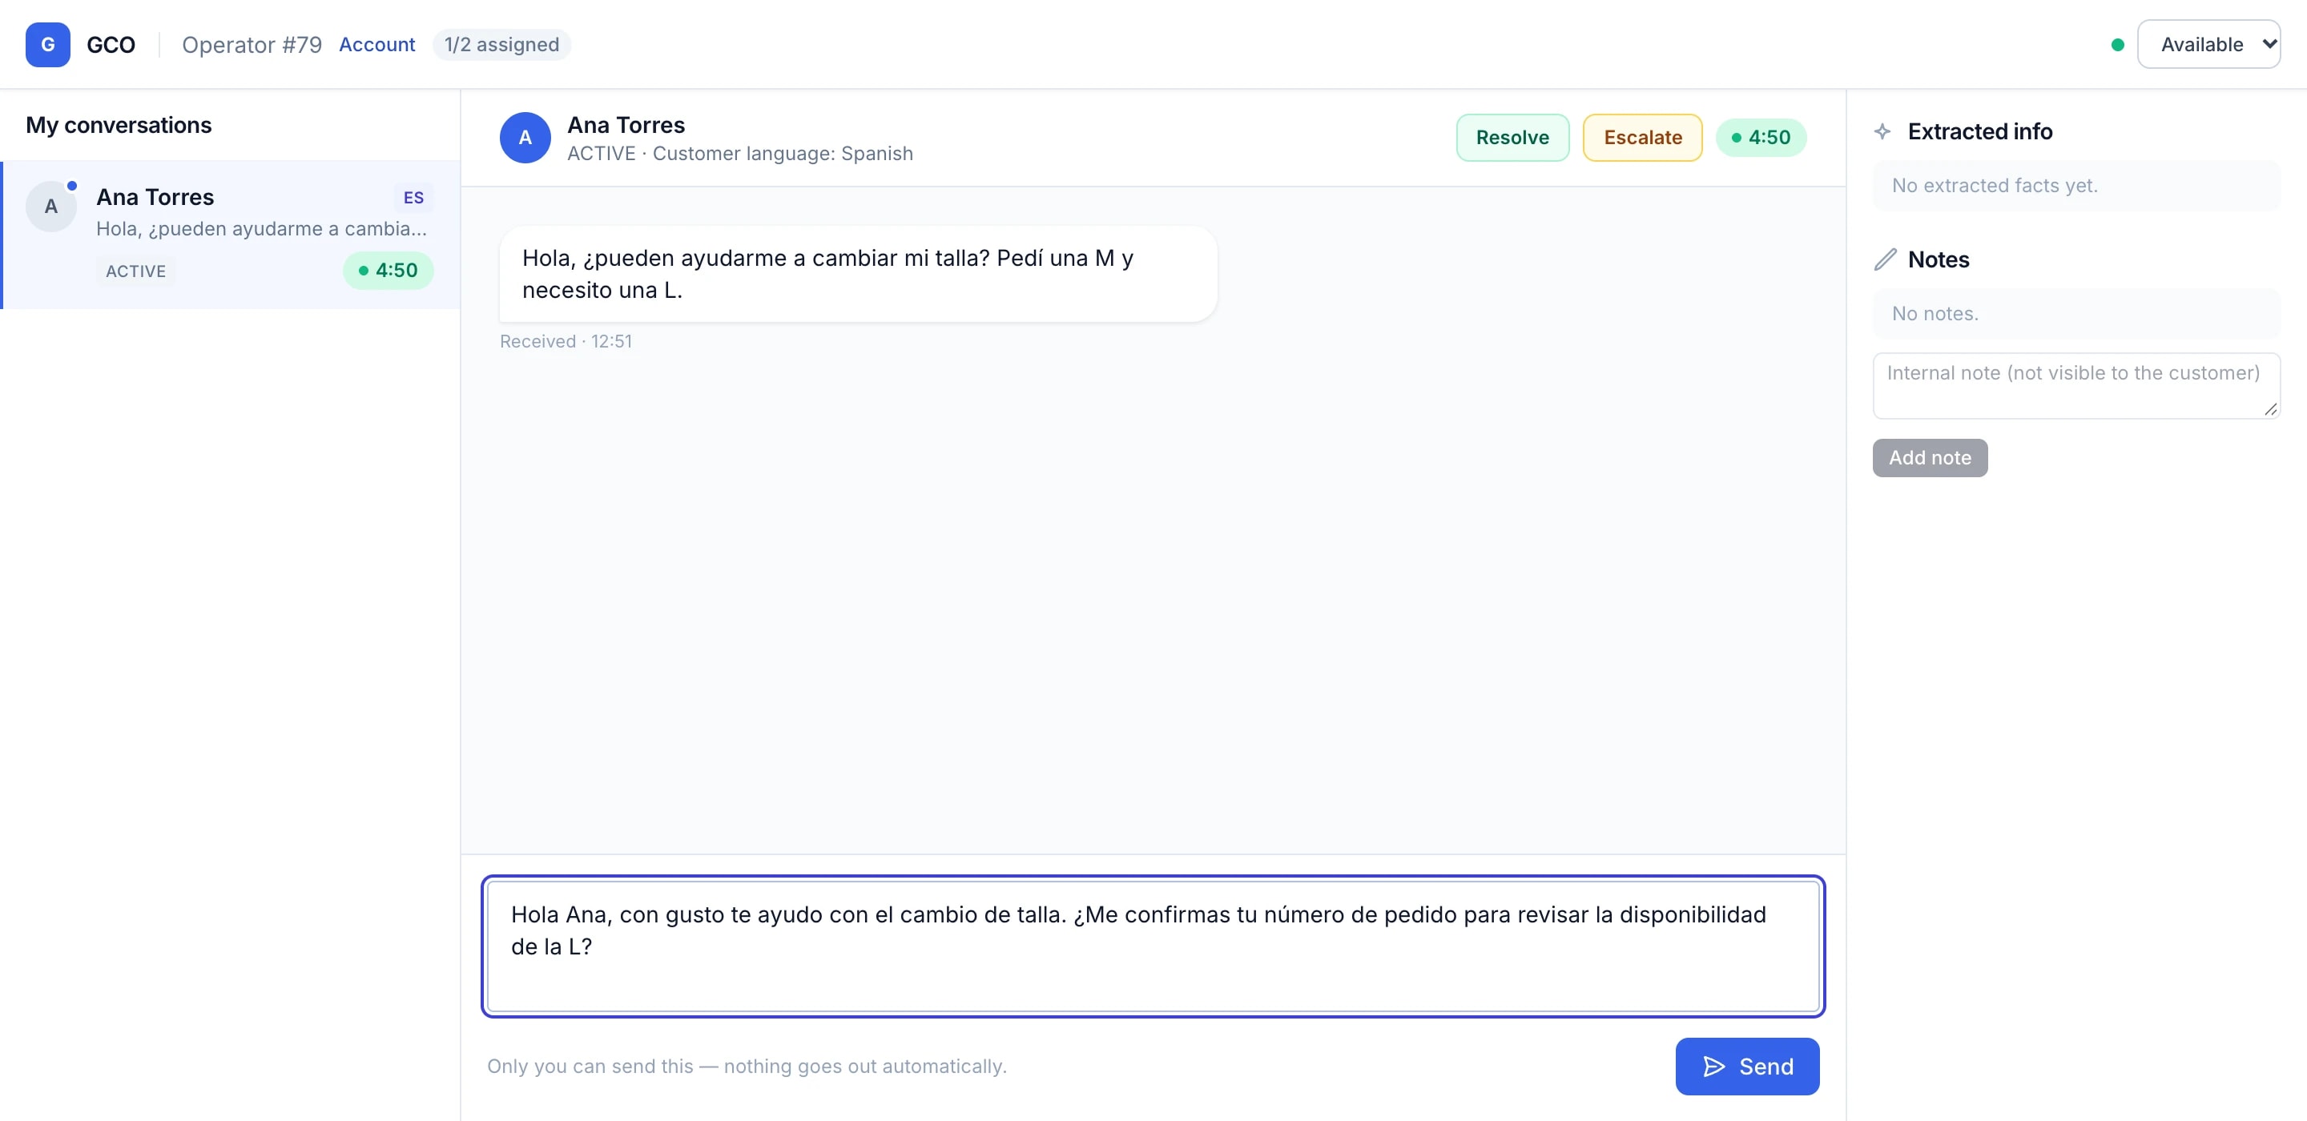Click the No notes placeholder text
The width and height of the screenshot is (2307, 1121).
1935,313
